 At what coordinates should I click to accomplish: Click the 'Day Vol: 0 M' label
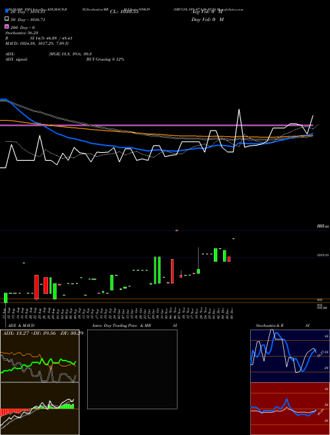207,19
